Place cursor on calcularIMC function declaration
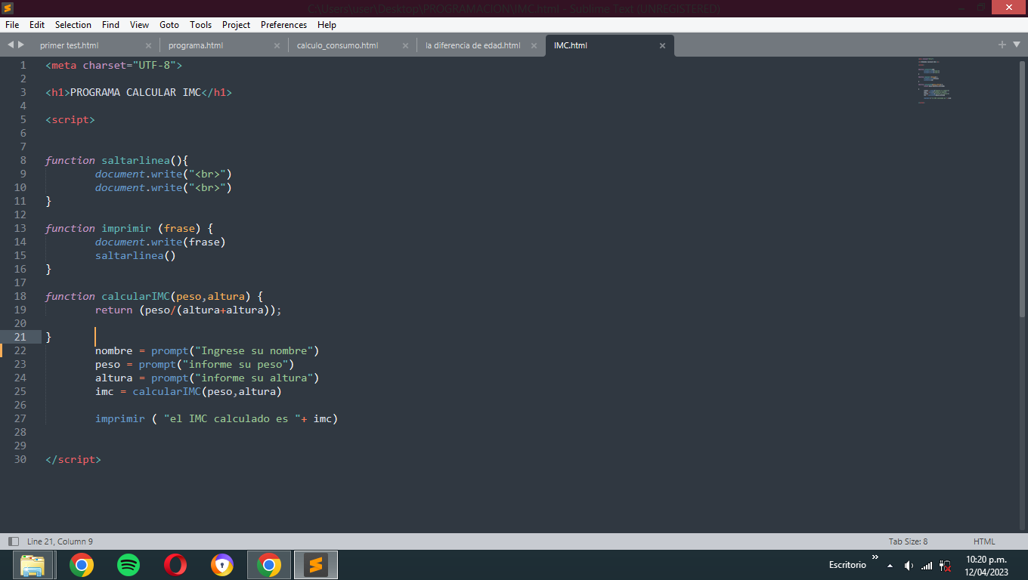The image size is (1028, 580). (135, 296)
